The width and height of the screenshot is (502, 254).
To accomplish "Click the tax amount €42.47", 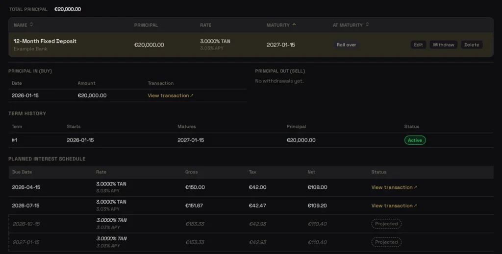I will [x=257, y=206].
